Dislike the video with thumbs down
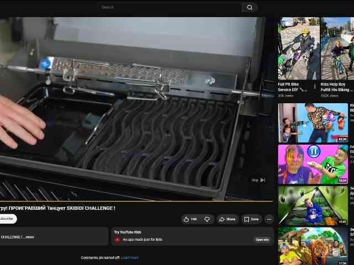Viewport: 354px width, 265px height. pos(207,219)
